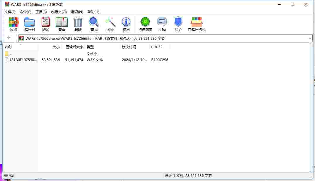The height and width of the screenshot is (181, 315).
Task: Select the 181B0F107590... file name
Action: click(x=23, y=60)
